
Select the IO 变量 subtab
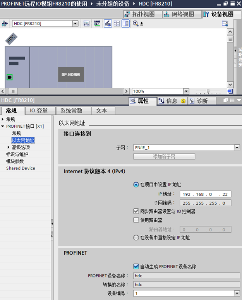pyautogui.click(x=40, y=111)
